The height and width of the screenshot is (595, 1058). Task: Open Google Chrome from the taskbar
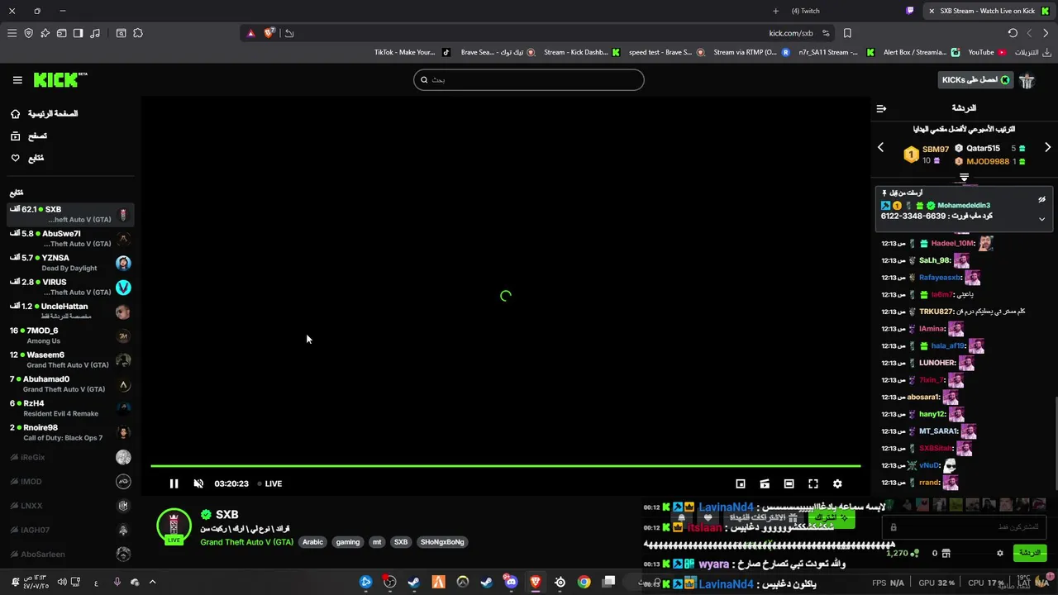584,582
